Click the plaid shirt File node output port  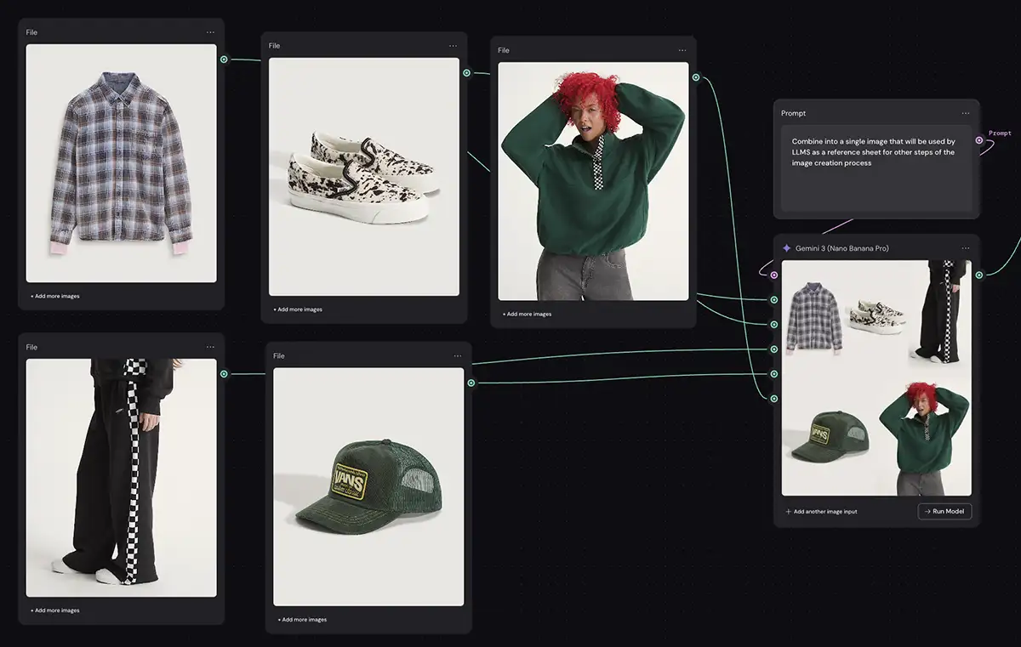(x=224, y=60)
